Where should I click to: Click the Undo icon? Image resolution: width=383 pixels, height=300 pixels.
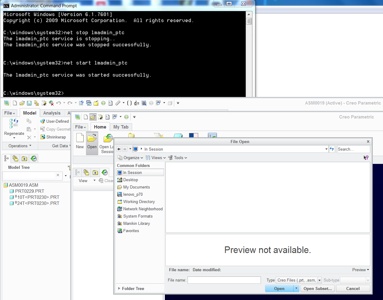pyautogui.click(x=59, y=103)
